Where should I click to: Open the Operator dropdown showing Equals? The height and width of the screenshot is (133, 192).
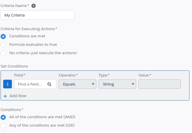pos(77,84)
